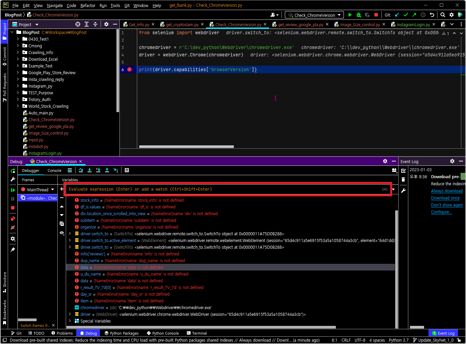Clear all Event Log notifications trash icon
The image size is (466, 344).
click(x=403, y=180)
